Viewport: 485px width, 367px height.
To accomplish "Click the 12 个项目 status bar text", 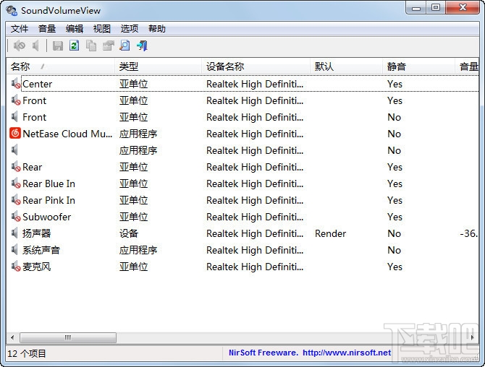I will [x=27, y=353].
